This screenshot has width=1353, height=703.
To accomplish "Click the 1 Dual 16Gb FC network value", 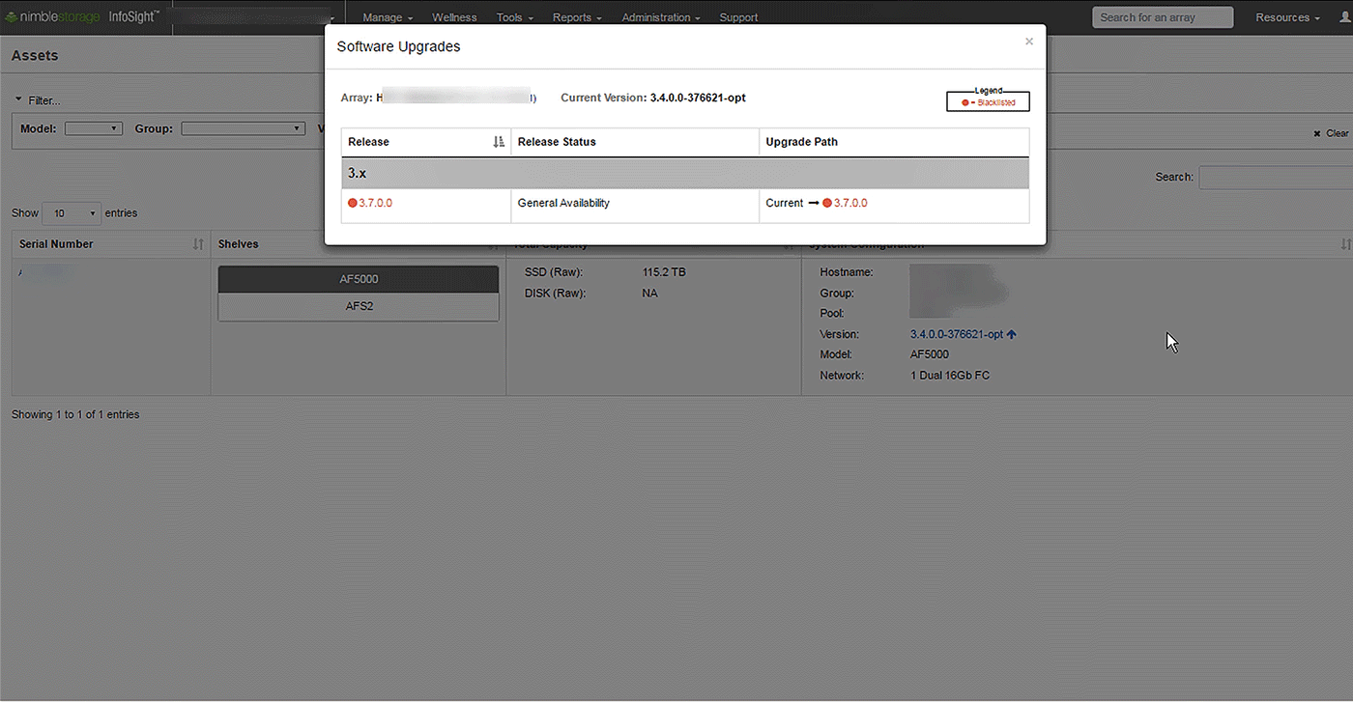I will point(950,376).
